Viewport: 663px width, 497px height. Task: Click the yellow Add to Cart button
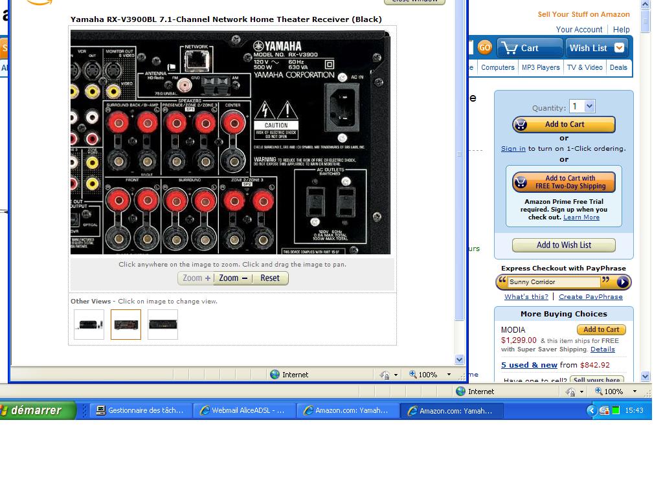564,124
